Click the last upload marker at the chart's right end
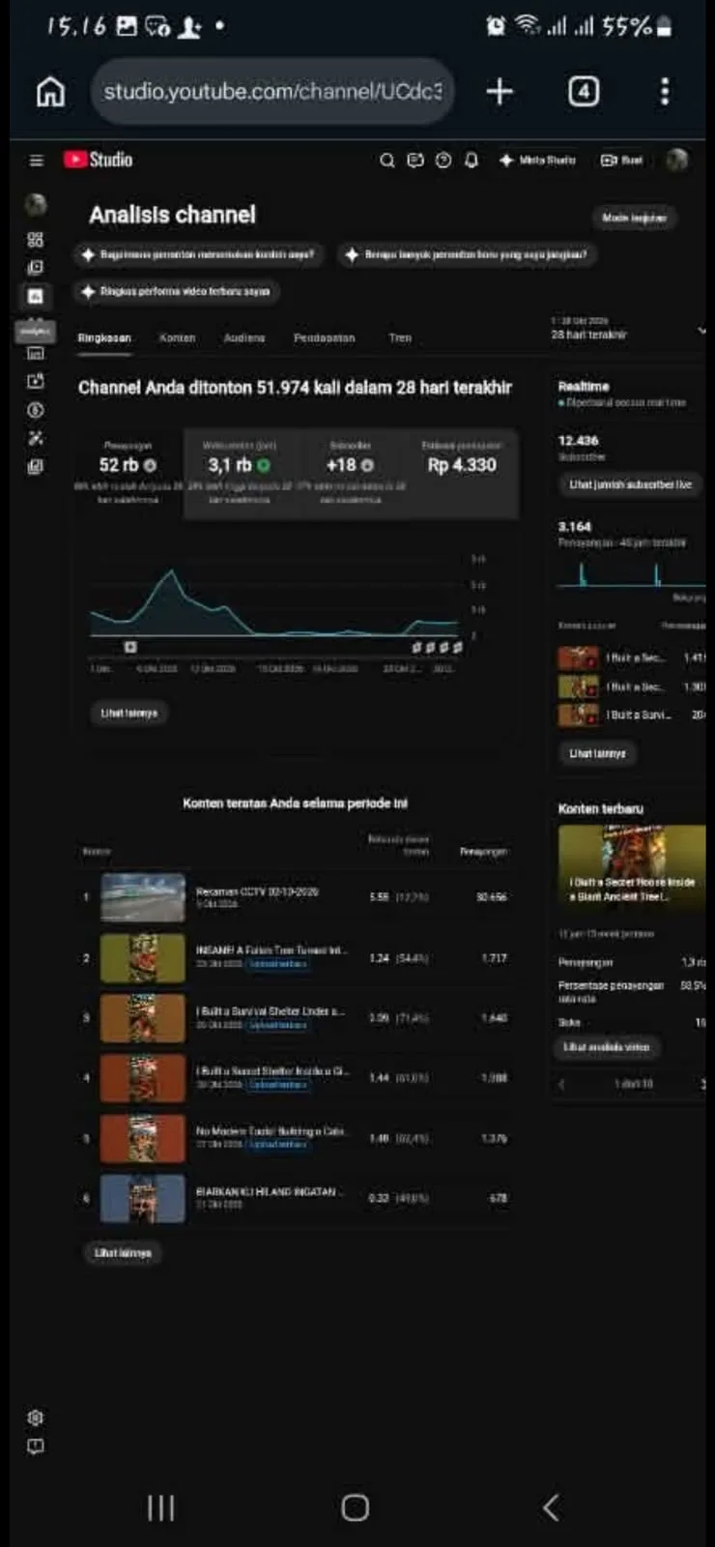The width and height of the screenshot is (715, 1547). tap(458, 647)
